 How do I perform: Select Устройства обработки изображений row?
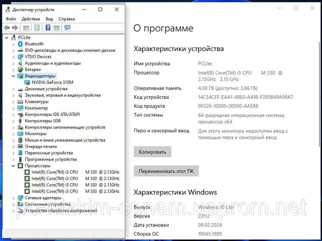pyautogui.click(x=61, y=211)
